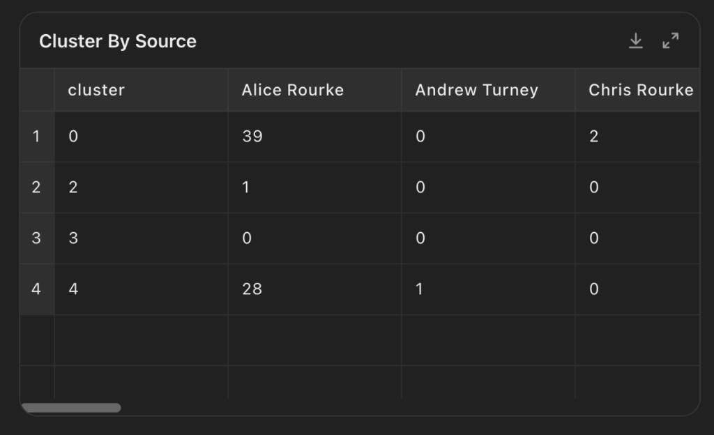Click Andrew Turney value 1 in row 4

click(x=488, y=289)
